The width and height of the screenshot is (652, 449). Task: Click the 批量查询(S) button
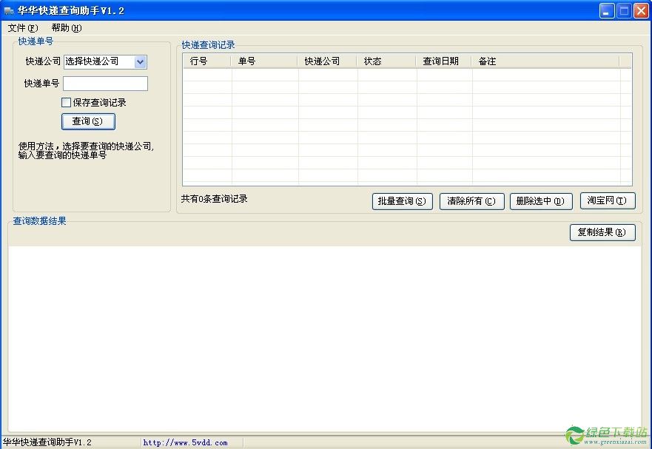[x=402, y=201]
